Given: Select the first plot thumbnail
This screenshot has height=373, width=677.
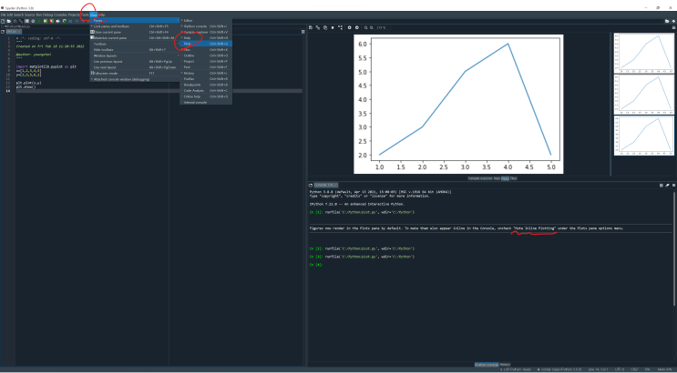Looking at the screenshot, I should [643, 52].
